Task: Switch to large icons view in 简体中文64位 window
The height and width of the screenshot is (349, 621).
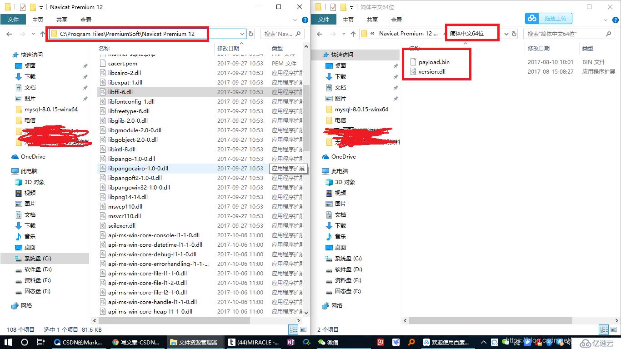Action: [x=614, y=330]
